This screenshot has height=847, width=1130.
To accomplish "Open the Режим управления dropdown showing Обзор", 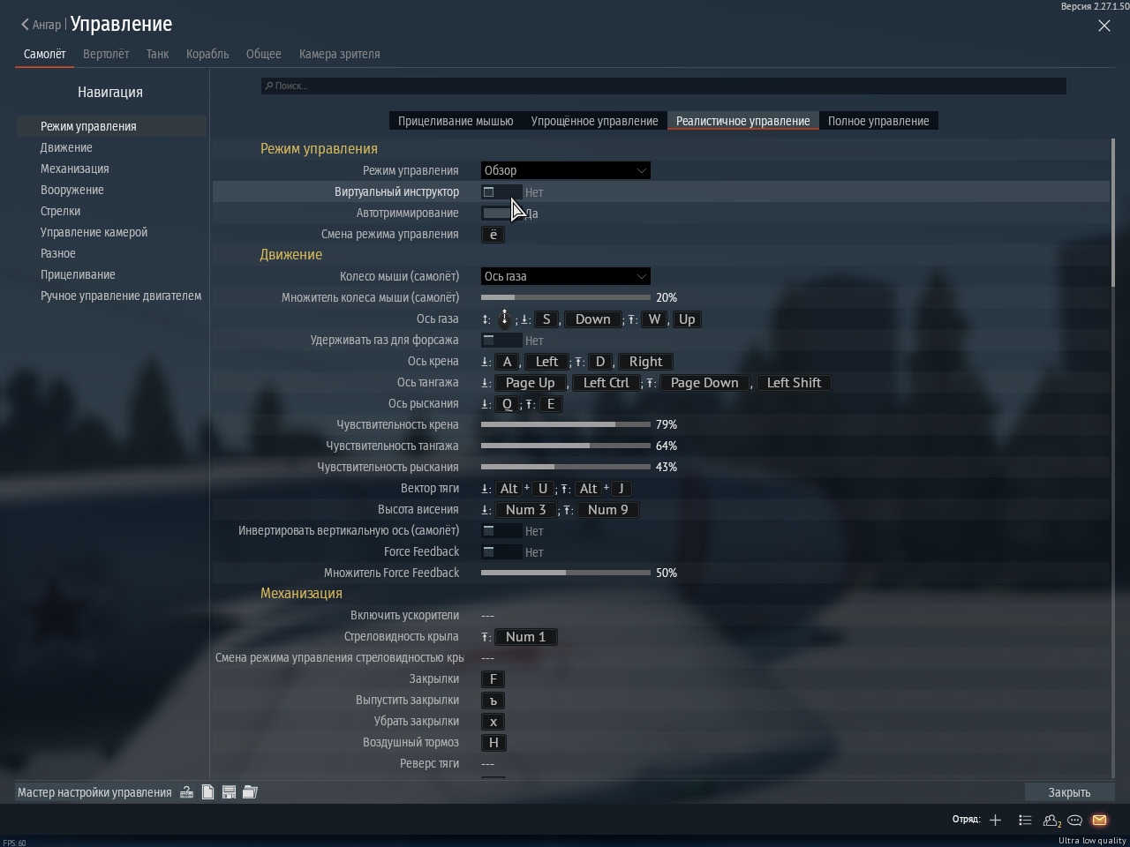I will coord(565,170).
